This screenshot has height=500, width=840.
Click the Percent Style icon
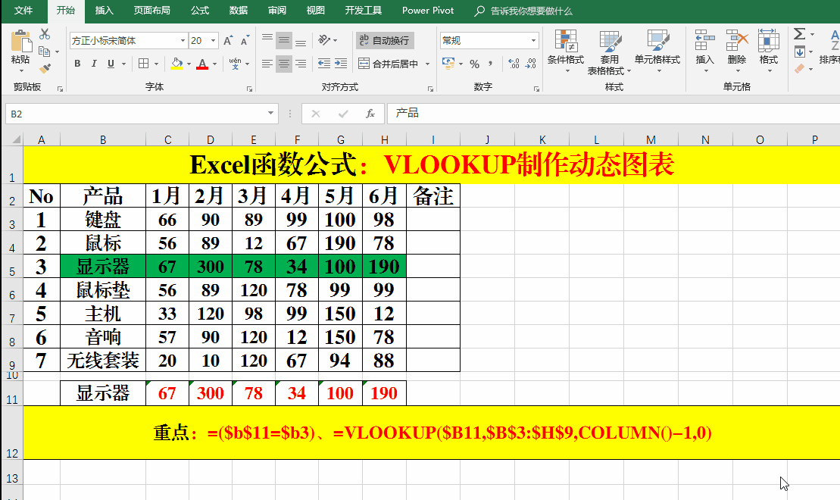click(x=474, y=64)
